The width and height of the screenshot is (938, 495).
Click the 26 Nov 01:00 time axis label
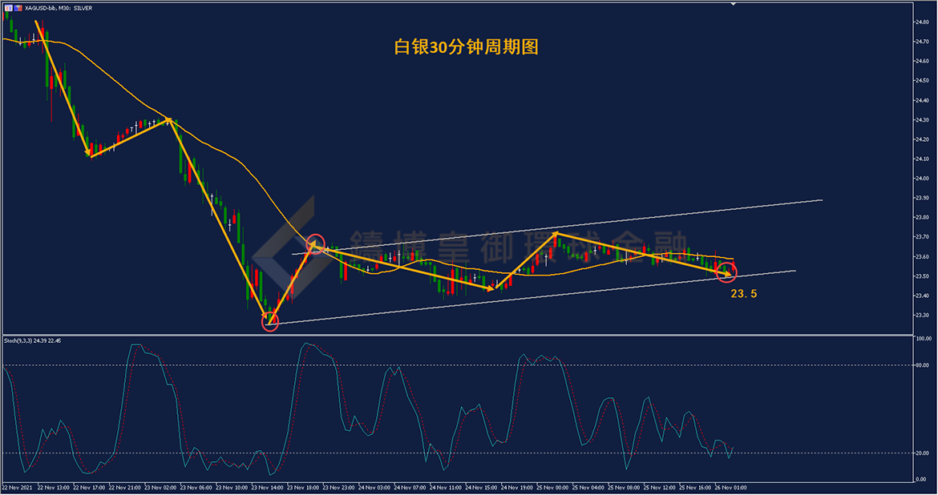click(x=730, y=488)
